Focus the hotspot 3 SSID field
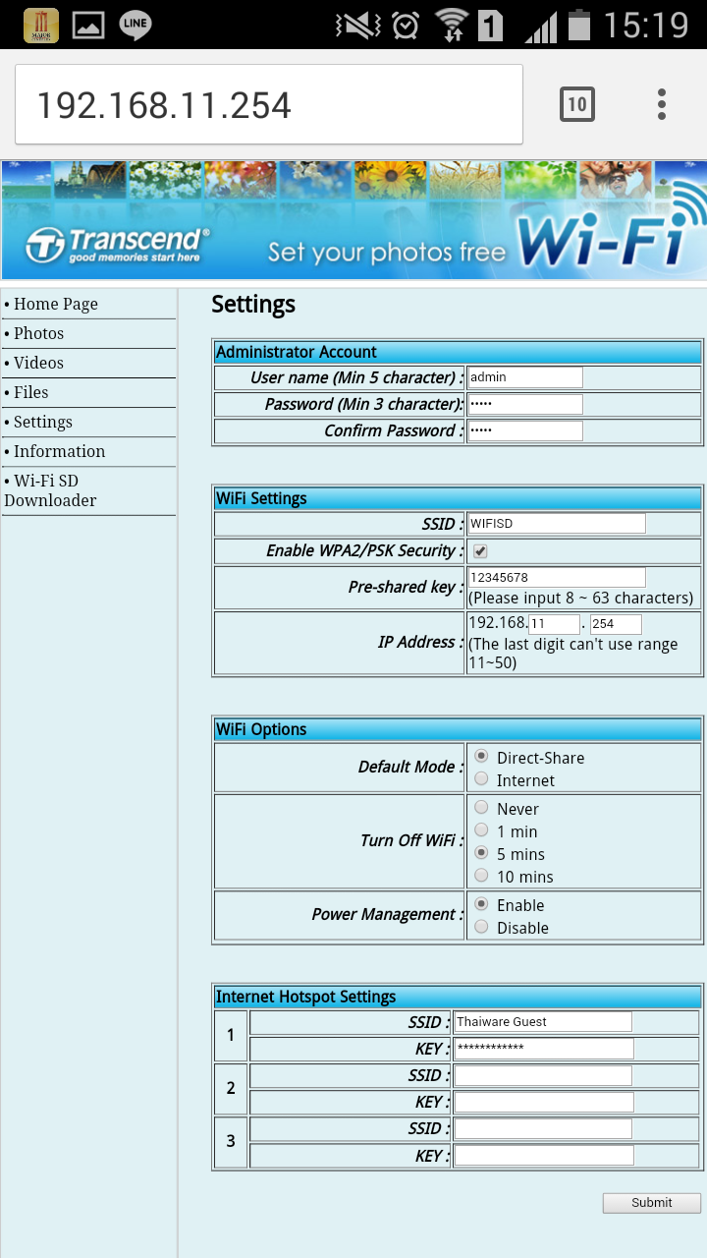 pyautogui.click(x=544, y=1128)
